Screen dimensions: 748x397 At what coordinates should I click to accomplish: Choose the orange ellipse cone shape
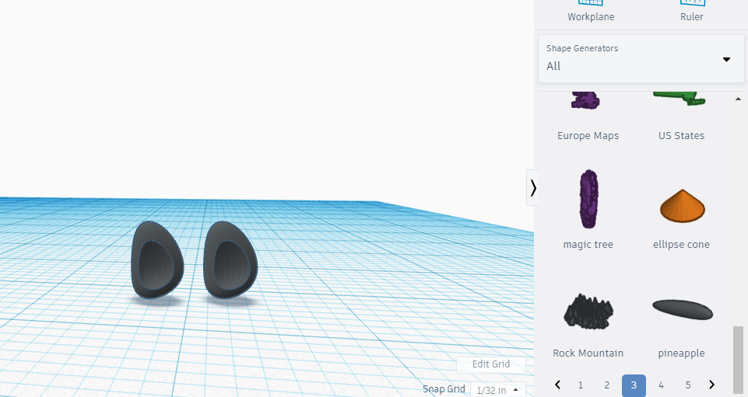pyautogui.click(x=682, y=206)
